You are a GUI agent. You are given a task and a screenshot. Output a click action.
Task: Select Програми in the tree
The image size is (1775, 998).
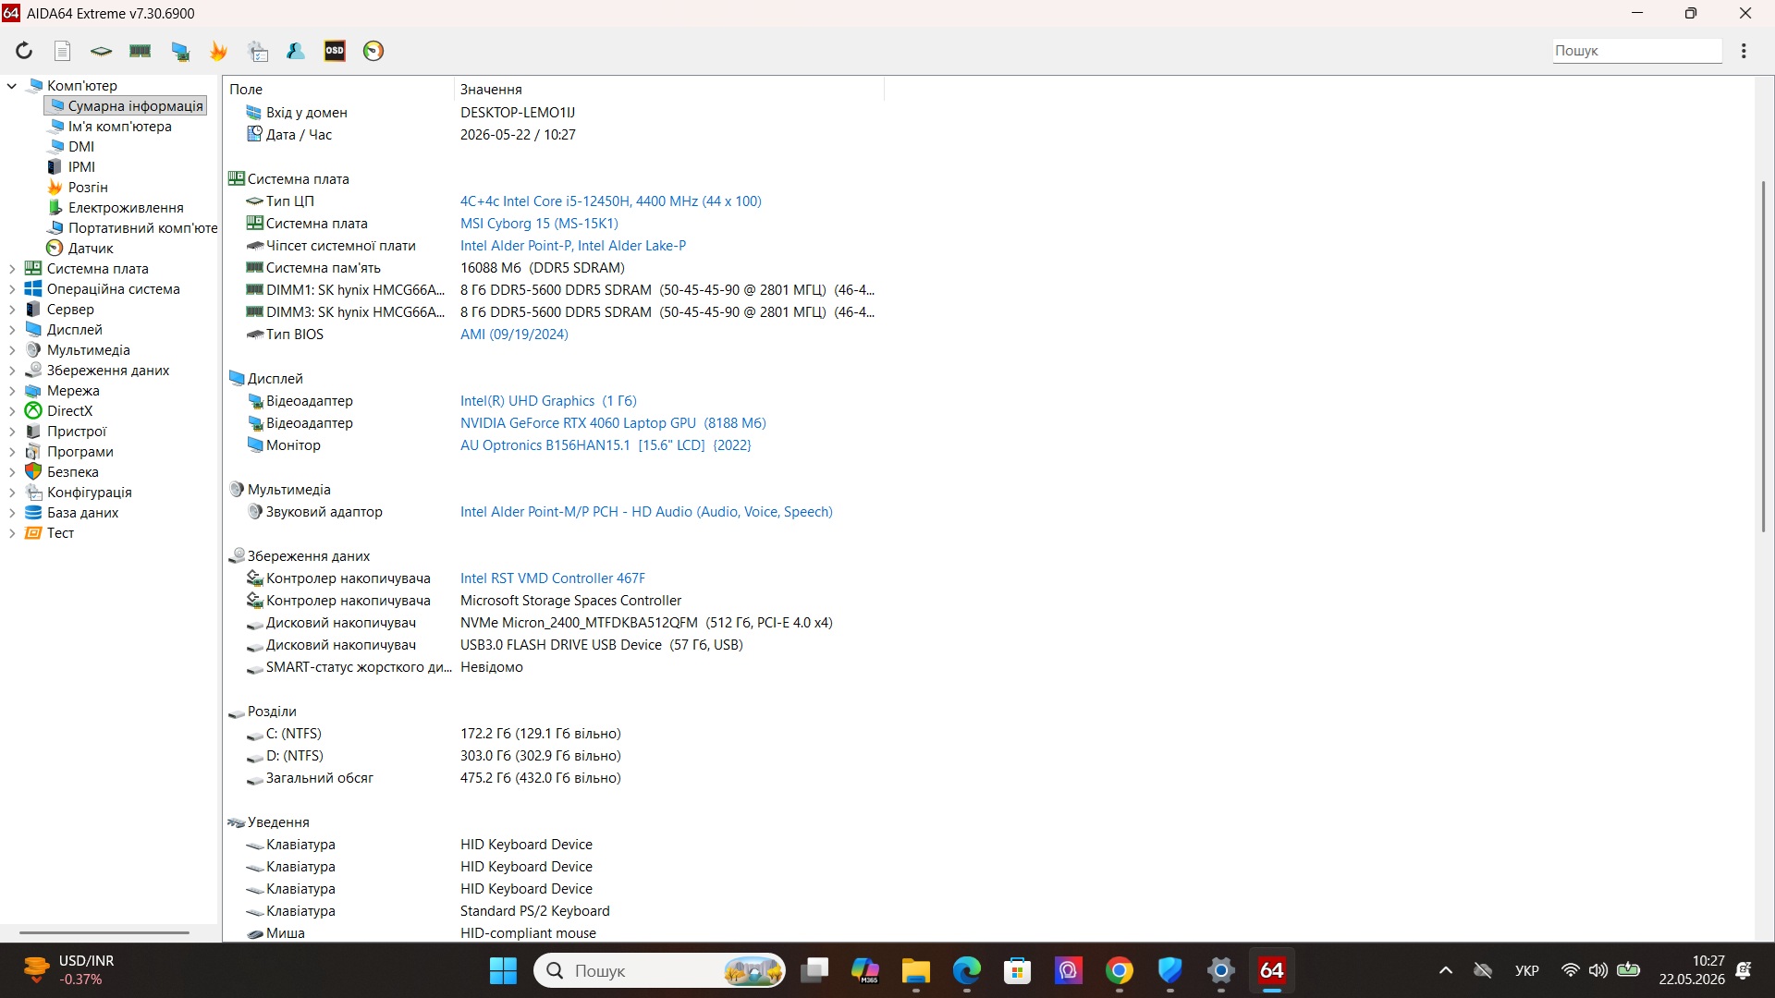click(80, 452)
